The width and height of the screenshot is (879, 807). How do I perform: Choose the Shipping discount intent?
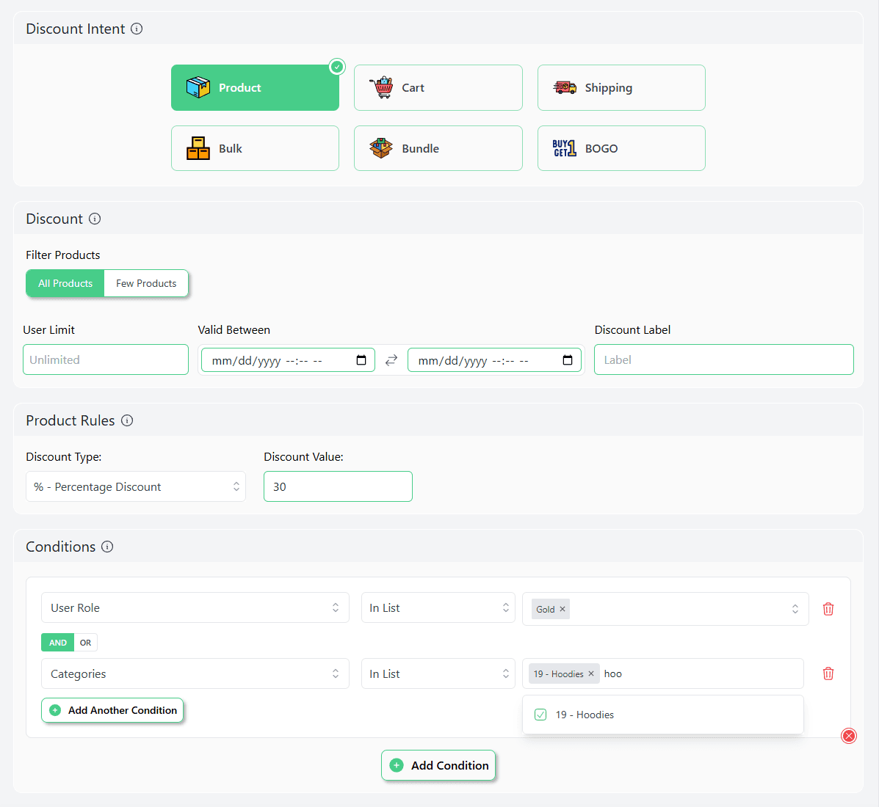pyautogui.click(x=621, y=87)
